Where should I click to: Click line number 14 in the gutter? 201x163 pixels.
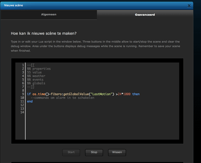pyautogui.click(x=22, y=112)
